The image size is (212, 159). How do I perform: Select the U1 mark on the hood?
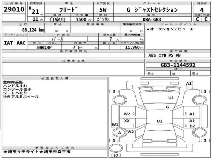tap(171, 98)
